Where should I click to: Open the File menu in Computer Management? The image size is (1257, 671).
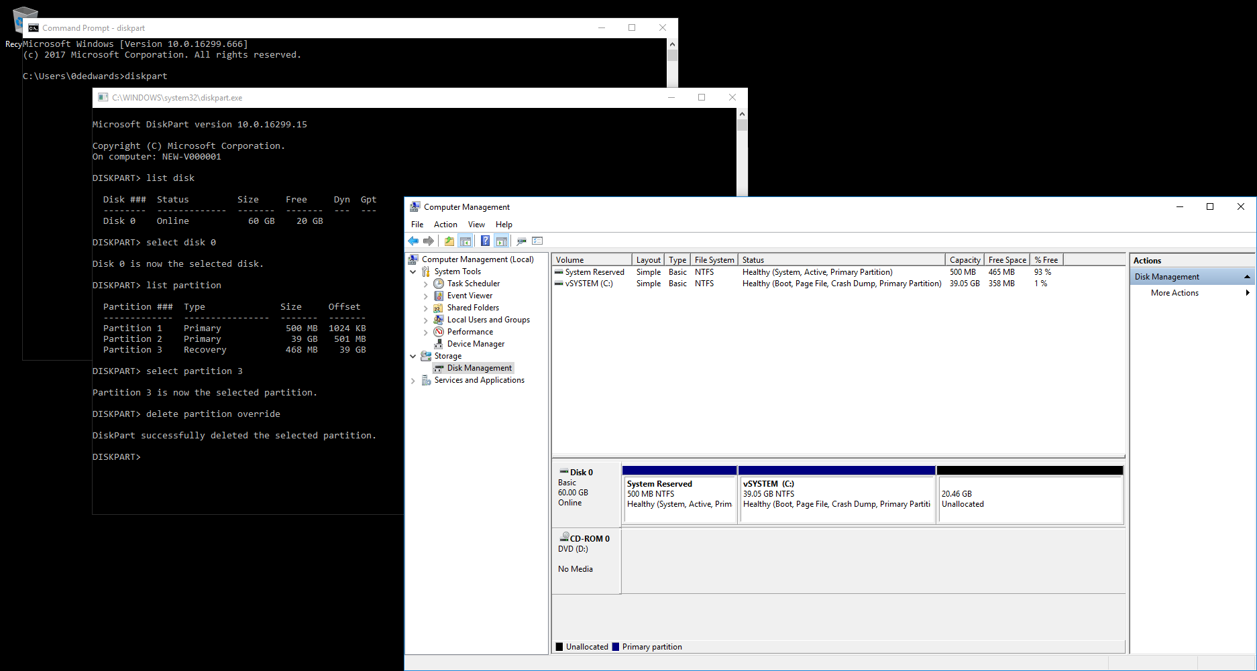pyautogui.click(x=417, y=225)
